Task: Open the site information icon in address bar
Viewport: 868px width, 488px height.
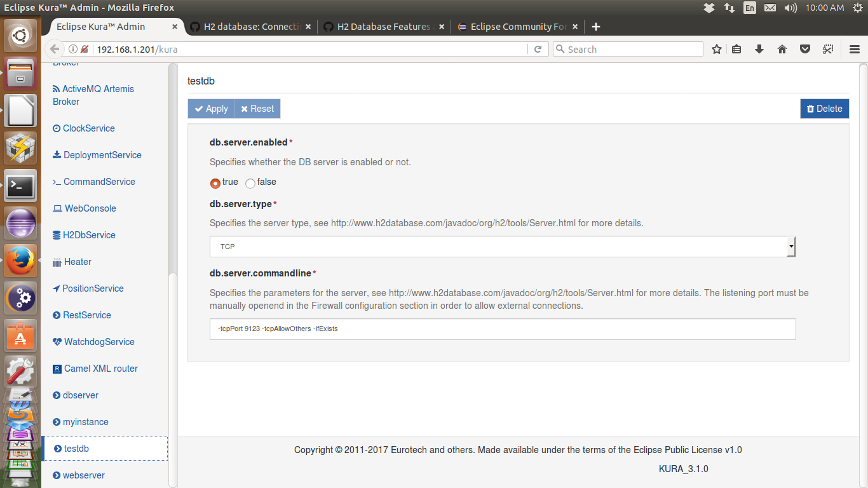Action: pyautogui.click(x=73, y=49)
